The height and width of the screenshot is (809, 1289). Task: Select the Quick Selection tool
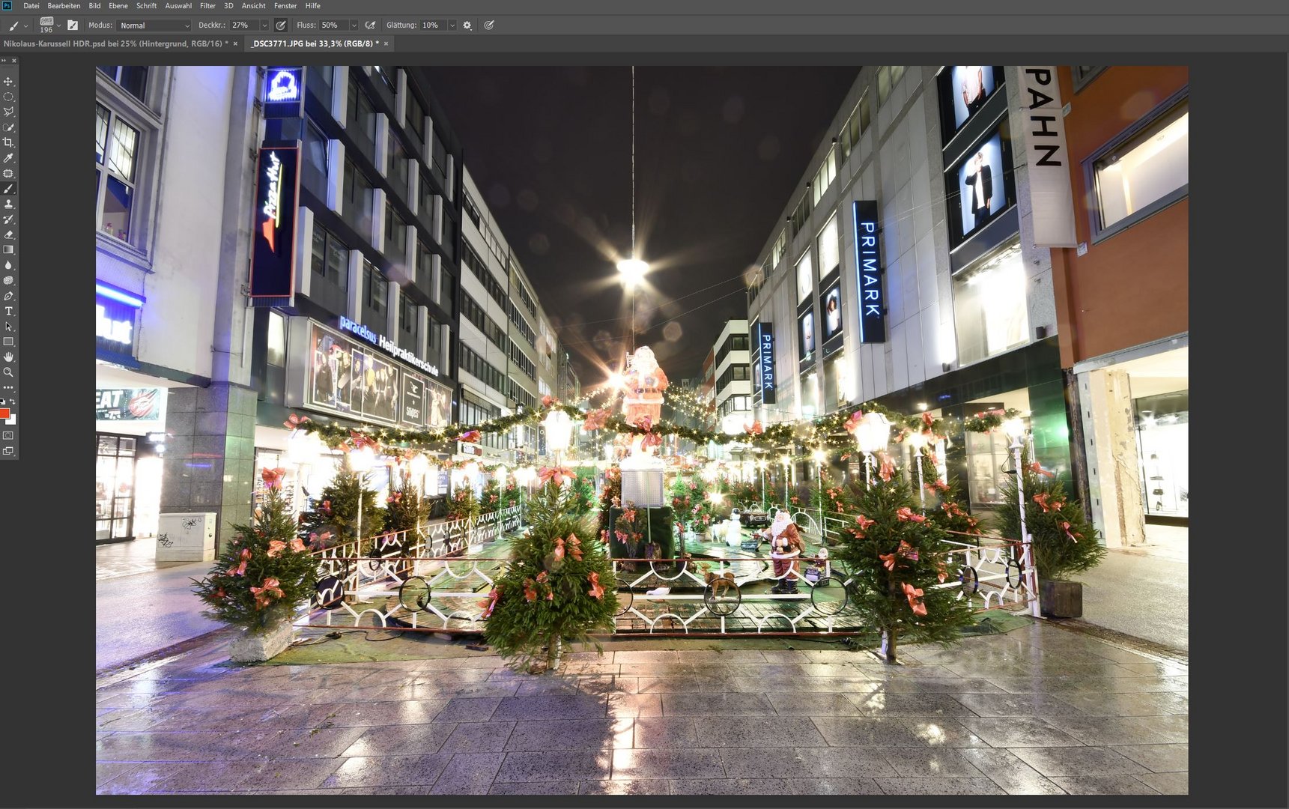(8, 127)
